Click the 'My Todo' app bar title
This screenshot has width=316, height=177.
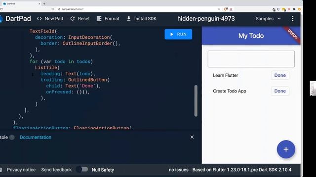[x=251, y=36]
